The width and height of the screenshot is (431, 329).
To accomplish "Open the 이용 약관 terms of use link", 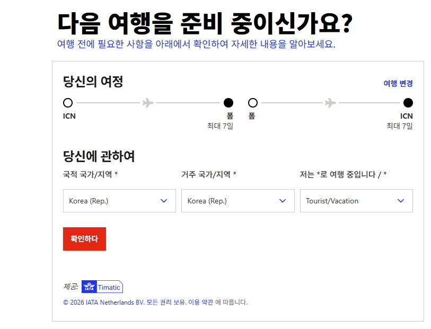I will point(200,303).
